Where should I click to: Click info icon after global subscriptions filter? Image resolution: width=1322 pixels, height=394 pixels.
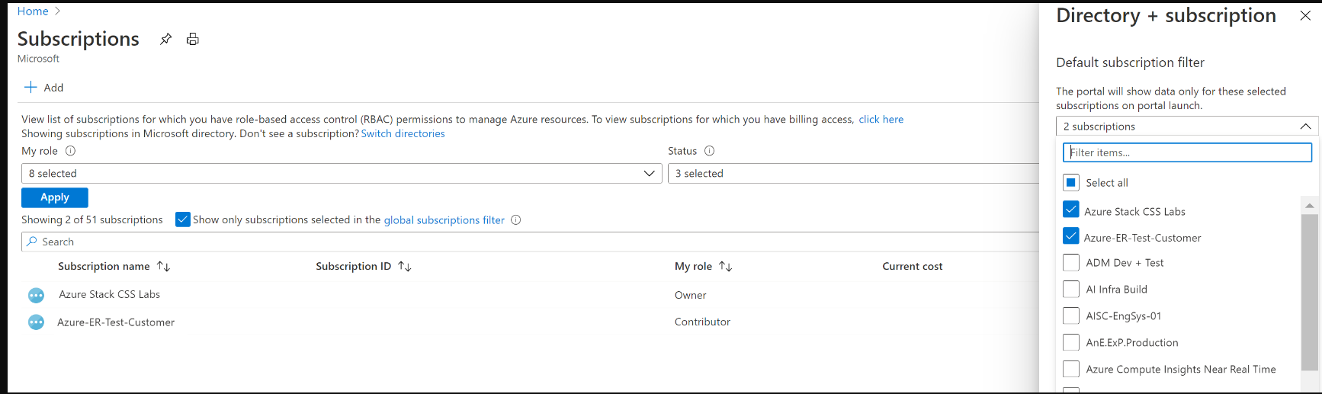tap(516, 219)
